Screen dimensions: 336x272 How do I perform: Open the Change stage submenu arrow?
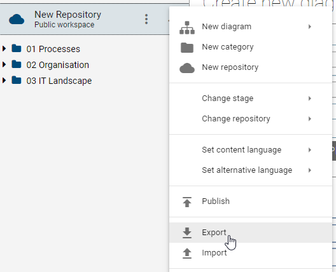click(x=310, y=99)
